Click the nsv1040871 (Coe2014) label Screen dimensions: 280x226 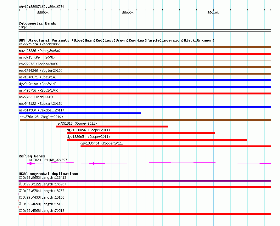tap(38, 77)
